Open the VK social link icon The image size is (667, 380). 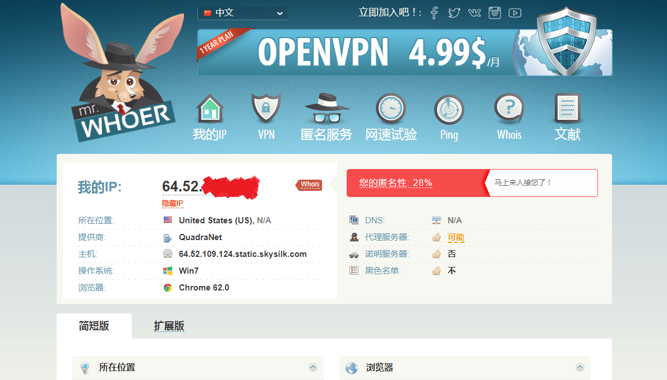[x=474, y=13]
